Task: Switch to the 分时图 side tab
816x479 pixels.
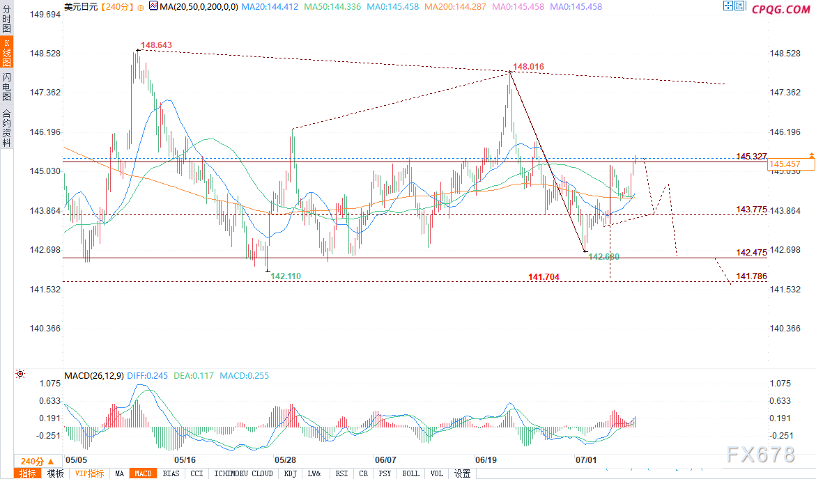Action: [x=6, y=21]
